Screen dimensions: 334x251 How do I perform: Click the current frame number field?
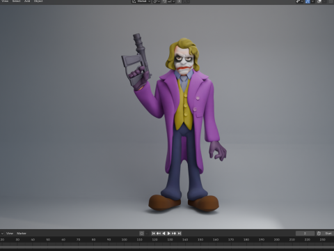point(305,233)
